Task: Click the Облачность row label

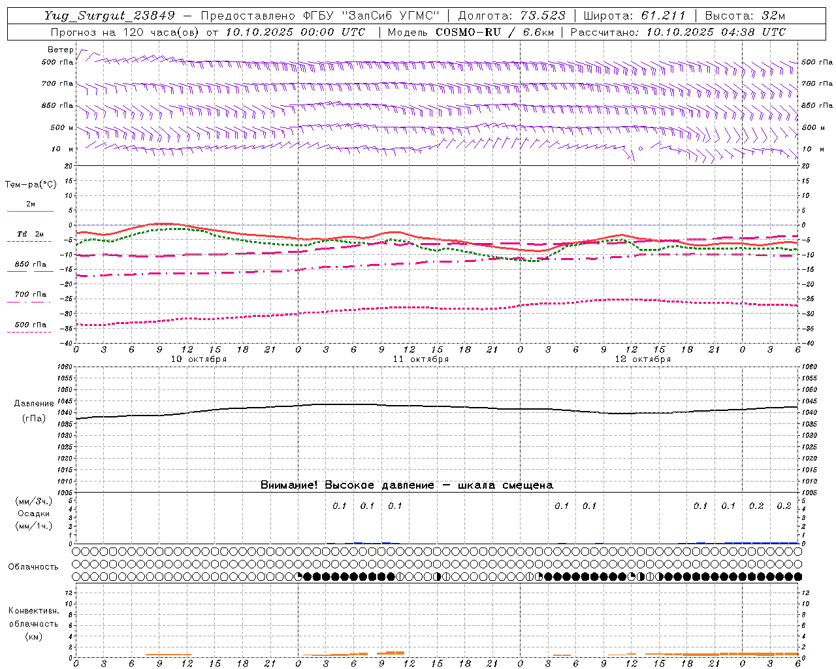Action: point(33,566)
